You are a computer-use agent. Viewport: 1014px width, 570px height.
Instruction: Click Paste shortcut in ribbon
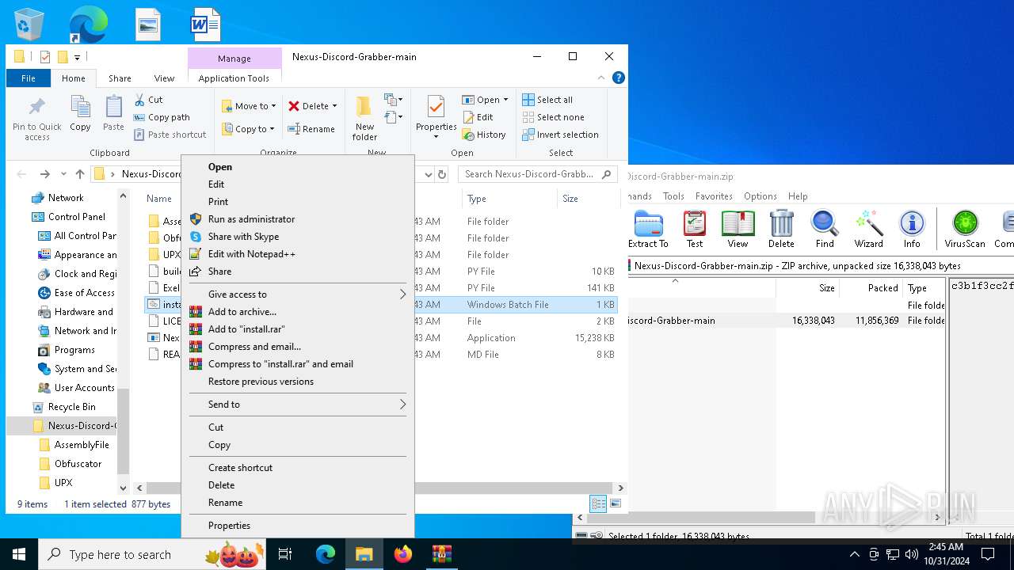click(x=170, y=135)
